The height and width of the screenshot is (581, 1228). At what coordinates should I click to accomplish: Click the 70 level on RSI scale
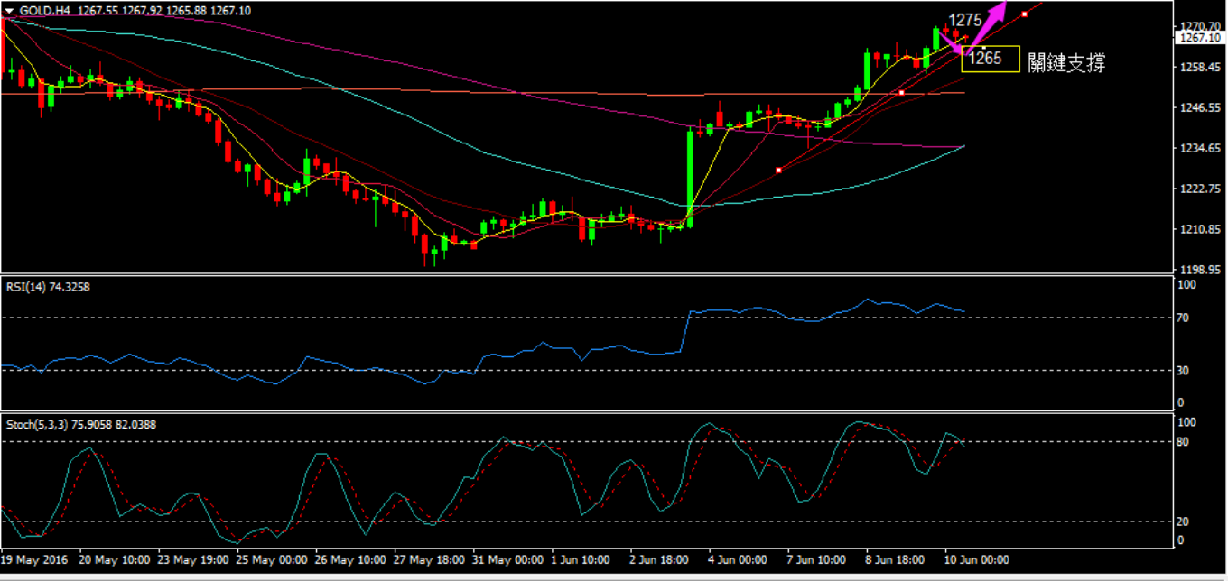(1184, 318)
